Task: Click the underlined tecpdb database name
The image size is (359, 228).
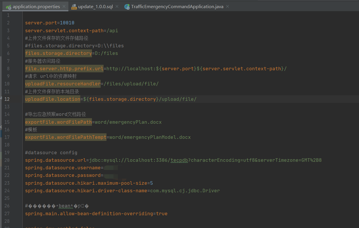Action: tap(179, 160)
